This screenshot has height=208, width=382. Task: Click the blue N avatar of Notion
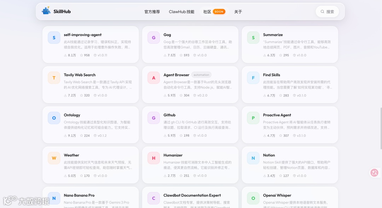253,158
